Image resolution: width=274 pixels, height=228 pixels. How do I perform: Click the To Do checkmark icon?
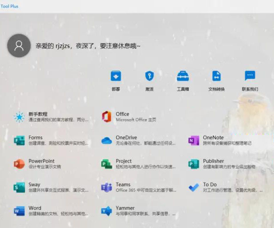[x=194, y=188]
